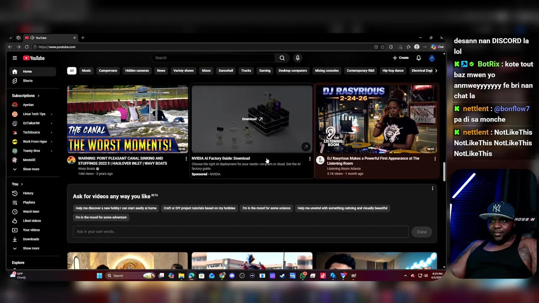The height and width of the screenshot is (303, 539).
Task: Open more options for DJ Rasyrious video
Action: click(435, 159)
